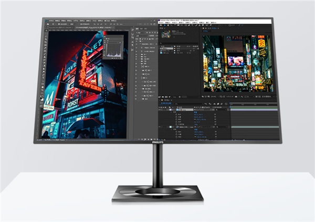Image resolution: width=315 pixels, height=222 pixels.
Task: Select the Pen tool in After Effects toolbar
Action: pos(189,25)
